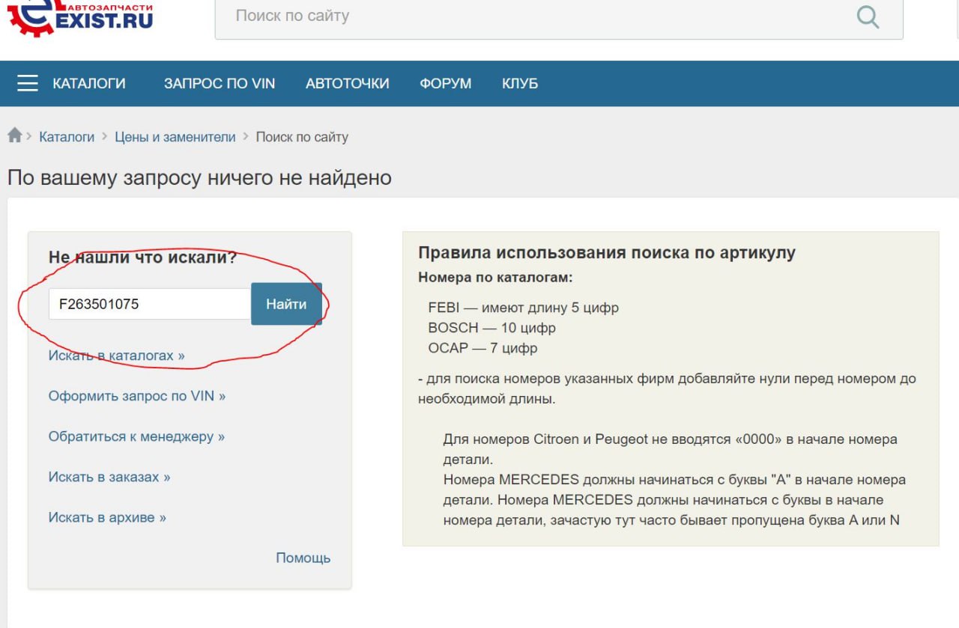Select Каталоги in the breadcrumb trail
The image size is (959, 628).
67,136
